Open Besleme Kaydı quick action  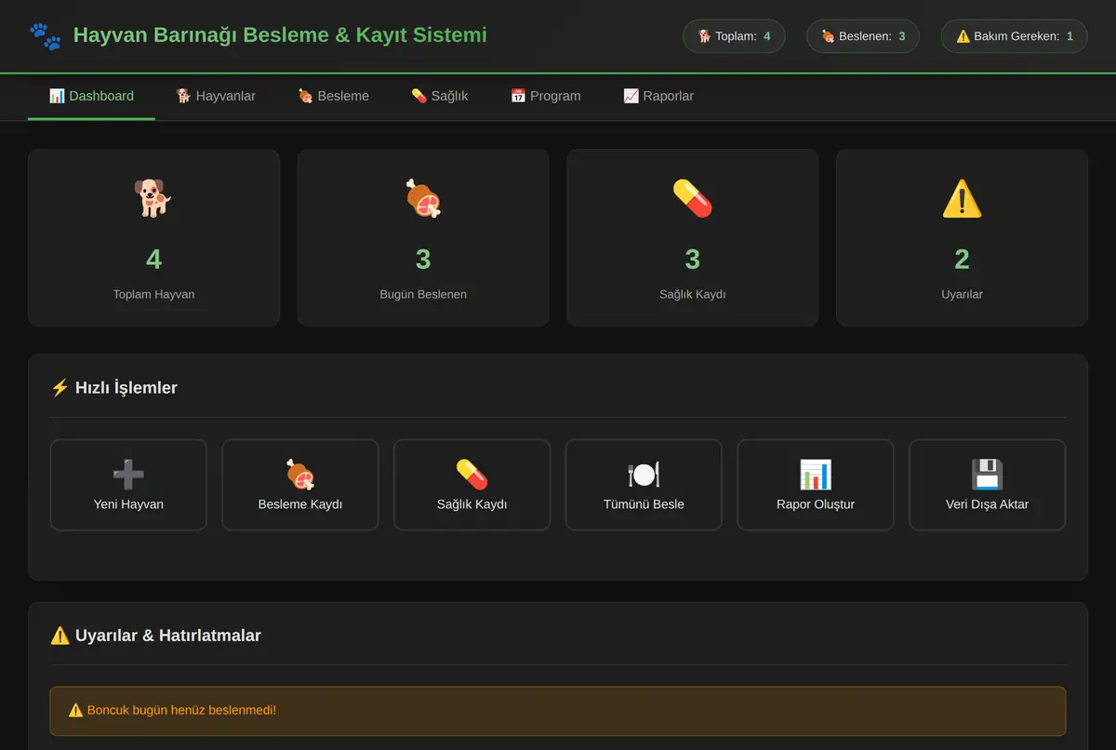coord(300,485)
